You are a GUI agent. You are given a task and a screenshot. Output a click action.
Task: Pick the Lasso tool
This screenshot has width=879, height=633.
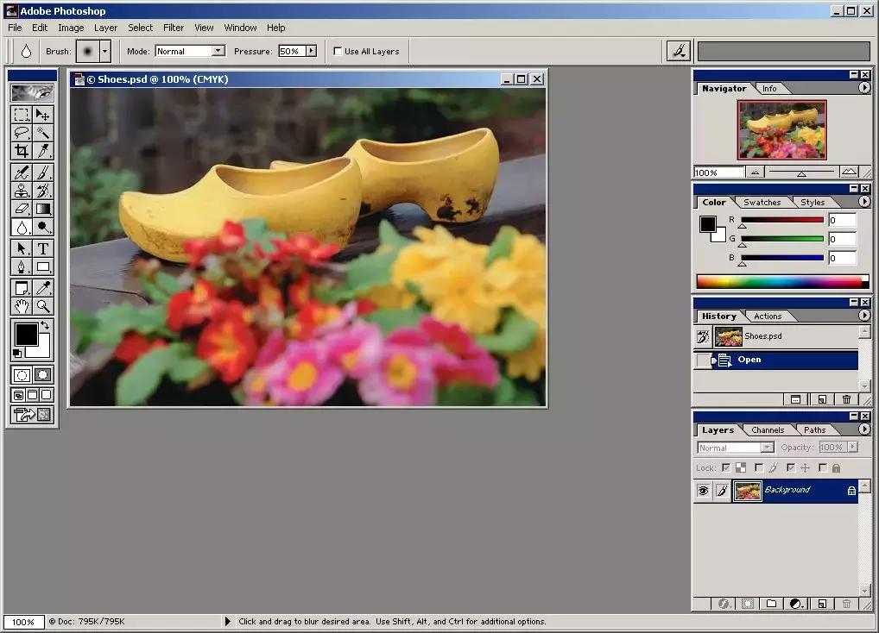point(22,133)
